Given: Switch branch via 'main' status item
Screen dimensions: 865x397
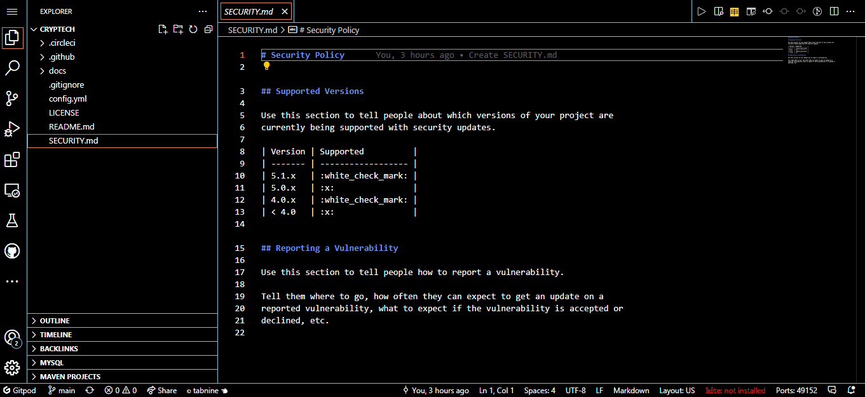Looking at the screenshot, I should 62,391.
